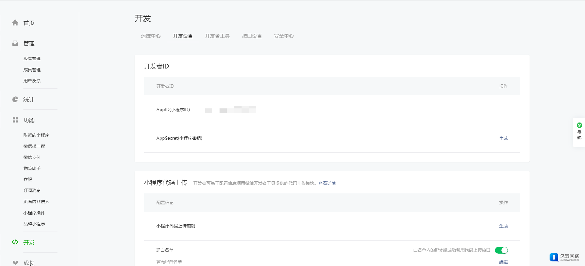This screenshot has height=266, width=585.
Task: Open 版本管理 in the sidebar
Action: tap(32, 58)
